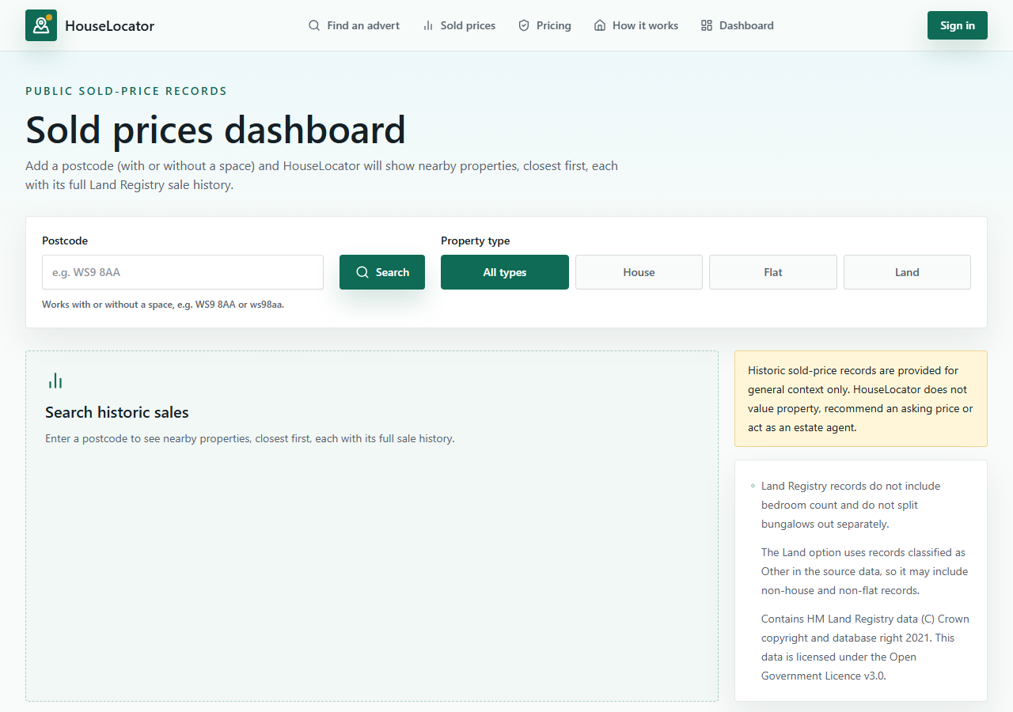Click the magnifier icon beside Find an advert
This screenshot has height=712, width=1013.
[x=314, y=25]
